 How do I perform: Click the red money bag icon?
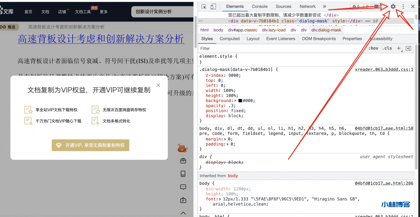182,148
